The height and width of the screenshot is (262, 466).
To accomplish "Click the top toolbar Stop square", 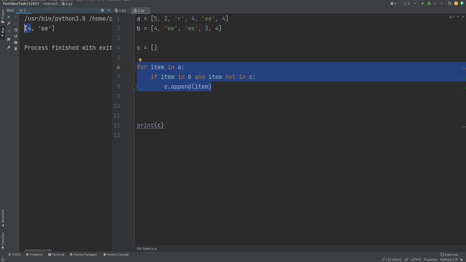I will click(x=442, y=3).
